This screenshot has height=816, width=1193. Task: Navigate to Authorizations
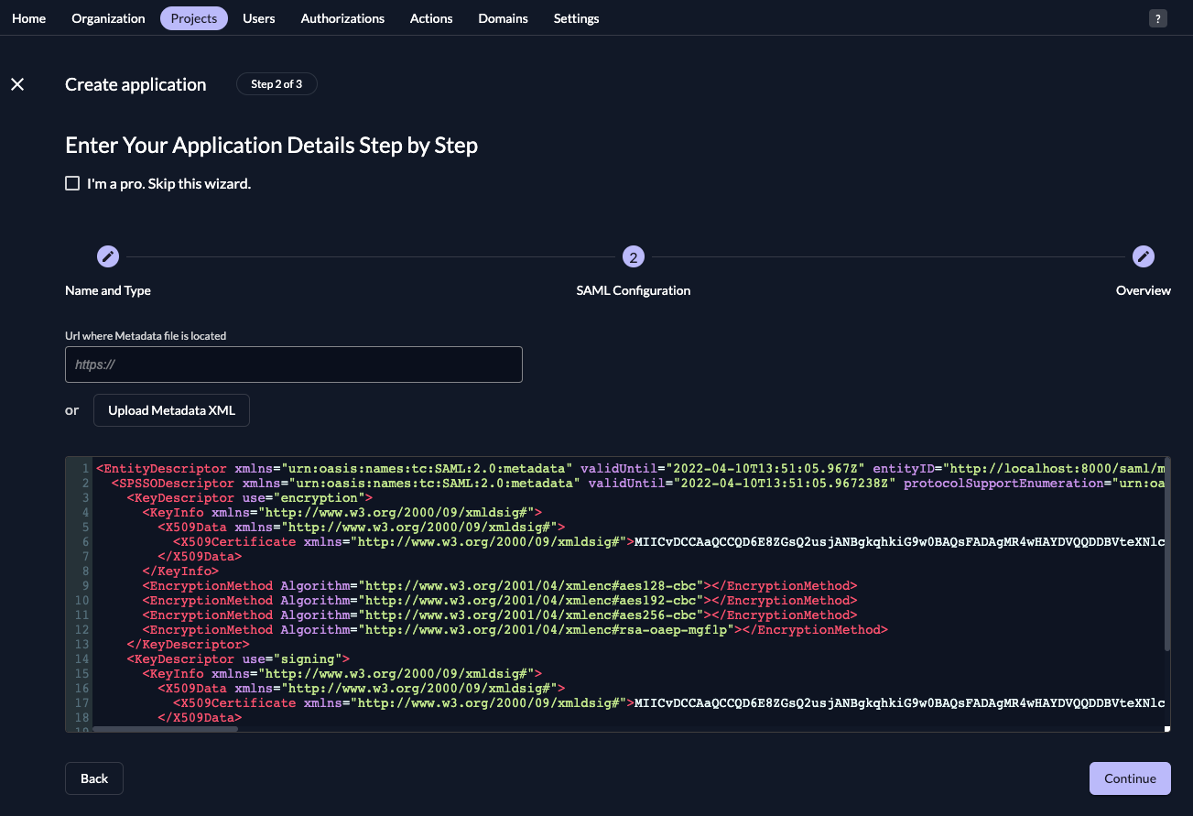click(x=342, y=17)
